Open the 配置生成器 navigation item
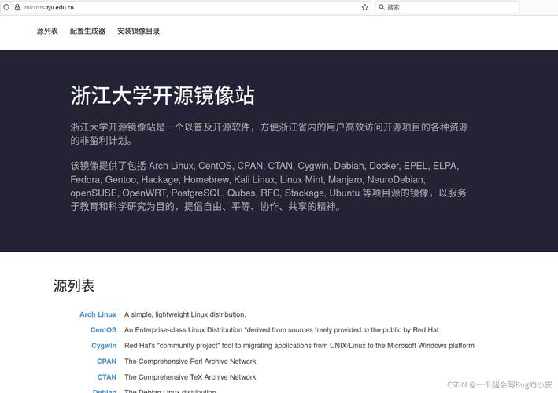558x393 pixels. click(87, 31)
